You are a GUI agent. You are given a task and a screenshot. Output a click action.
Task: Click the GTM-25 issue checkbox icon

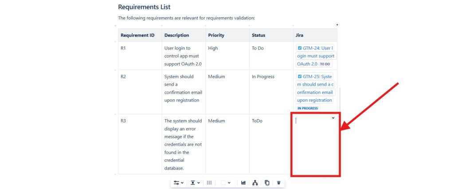[300, 76]
